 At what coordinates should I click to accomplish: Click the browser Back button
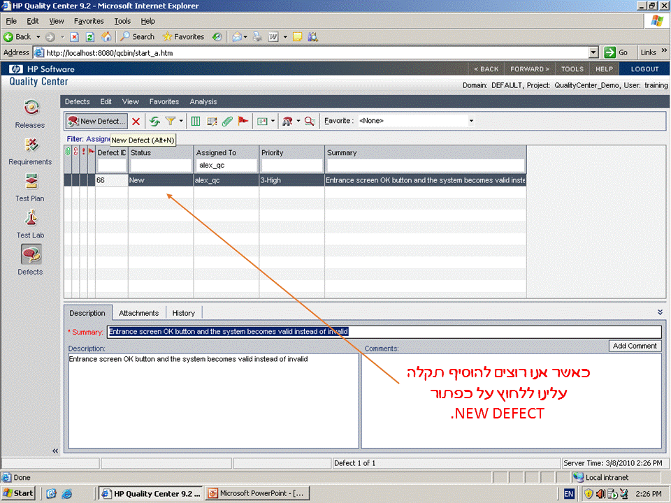tap(18, 37)
